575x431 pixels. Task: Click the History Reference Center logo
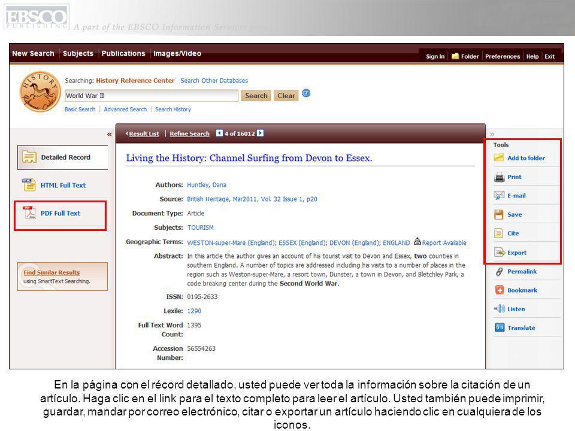[40, 92]
